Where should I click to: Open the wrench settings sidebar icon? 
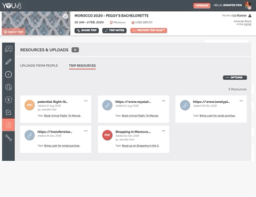pyautogui.click(x=9, y=138)
